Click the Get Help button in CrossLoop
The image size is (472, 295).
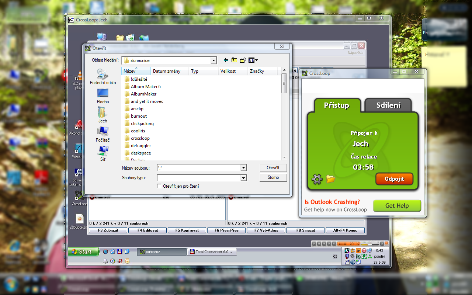[x=397, y=206]
